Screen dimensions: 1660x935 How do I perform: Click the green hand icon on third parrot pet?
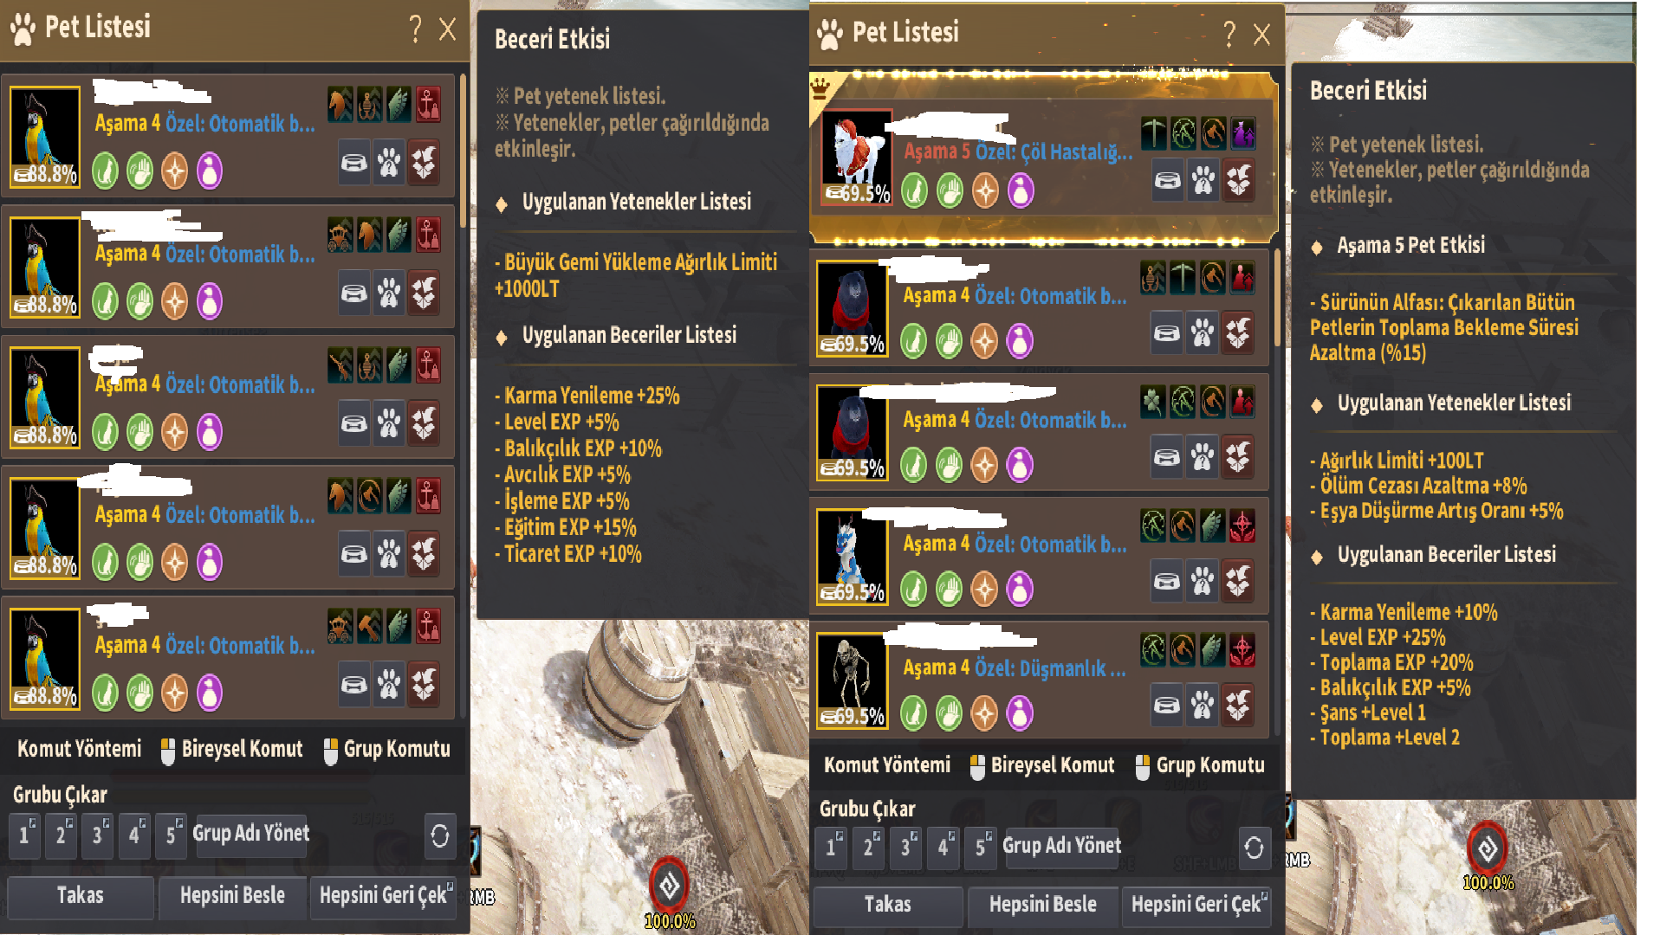[x=140, y=431]
